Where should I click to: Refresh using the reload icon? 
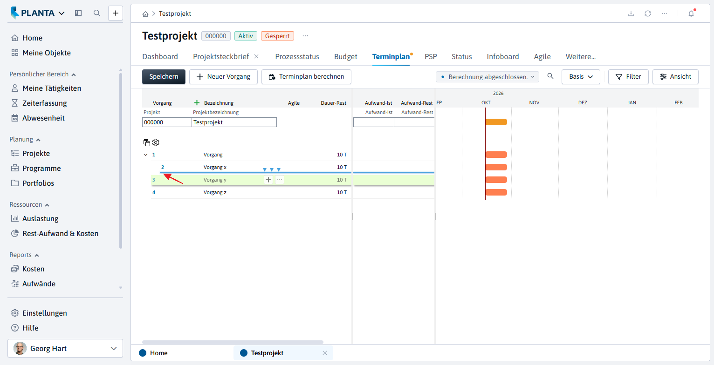[648, 14]
